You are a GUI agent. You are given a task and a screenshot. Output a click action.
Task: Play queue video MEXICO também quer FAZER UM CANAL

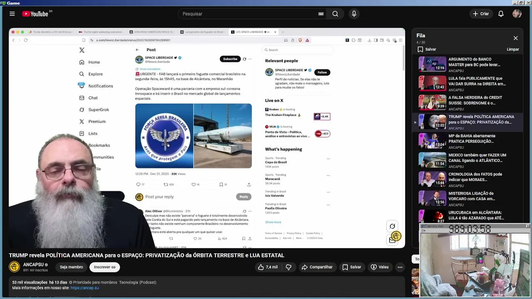[x=468, y=160]
